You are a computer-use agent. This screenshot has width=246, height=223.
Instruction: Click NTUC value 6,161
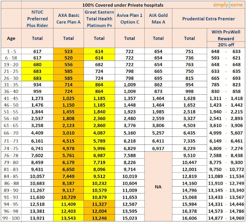pyautogui.click(x=37, y=141)
